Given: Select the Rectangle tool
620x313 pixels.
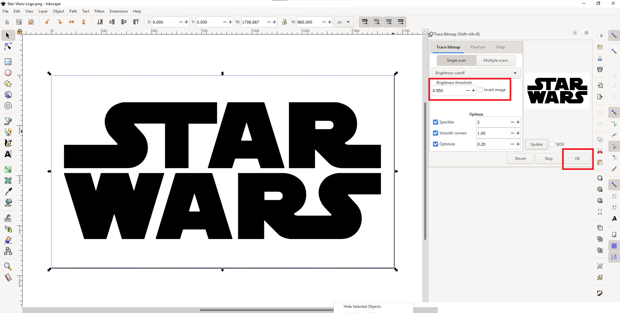Looking at the screenshot, I should (x=8, y=62).
